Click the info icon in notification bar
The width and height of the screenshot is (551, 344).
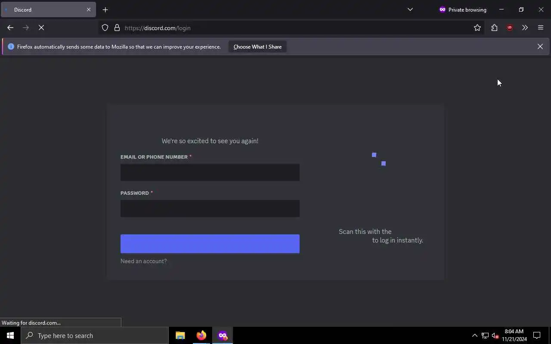point(11,46)
